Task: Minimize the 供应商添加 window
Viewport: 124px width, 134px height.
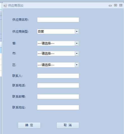Action: (110, 6)
